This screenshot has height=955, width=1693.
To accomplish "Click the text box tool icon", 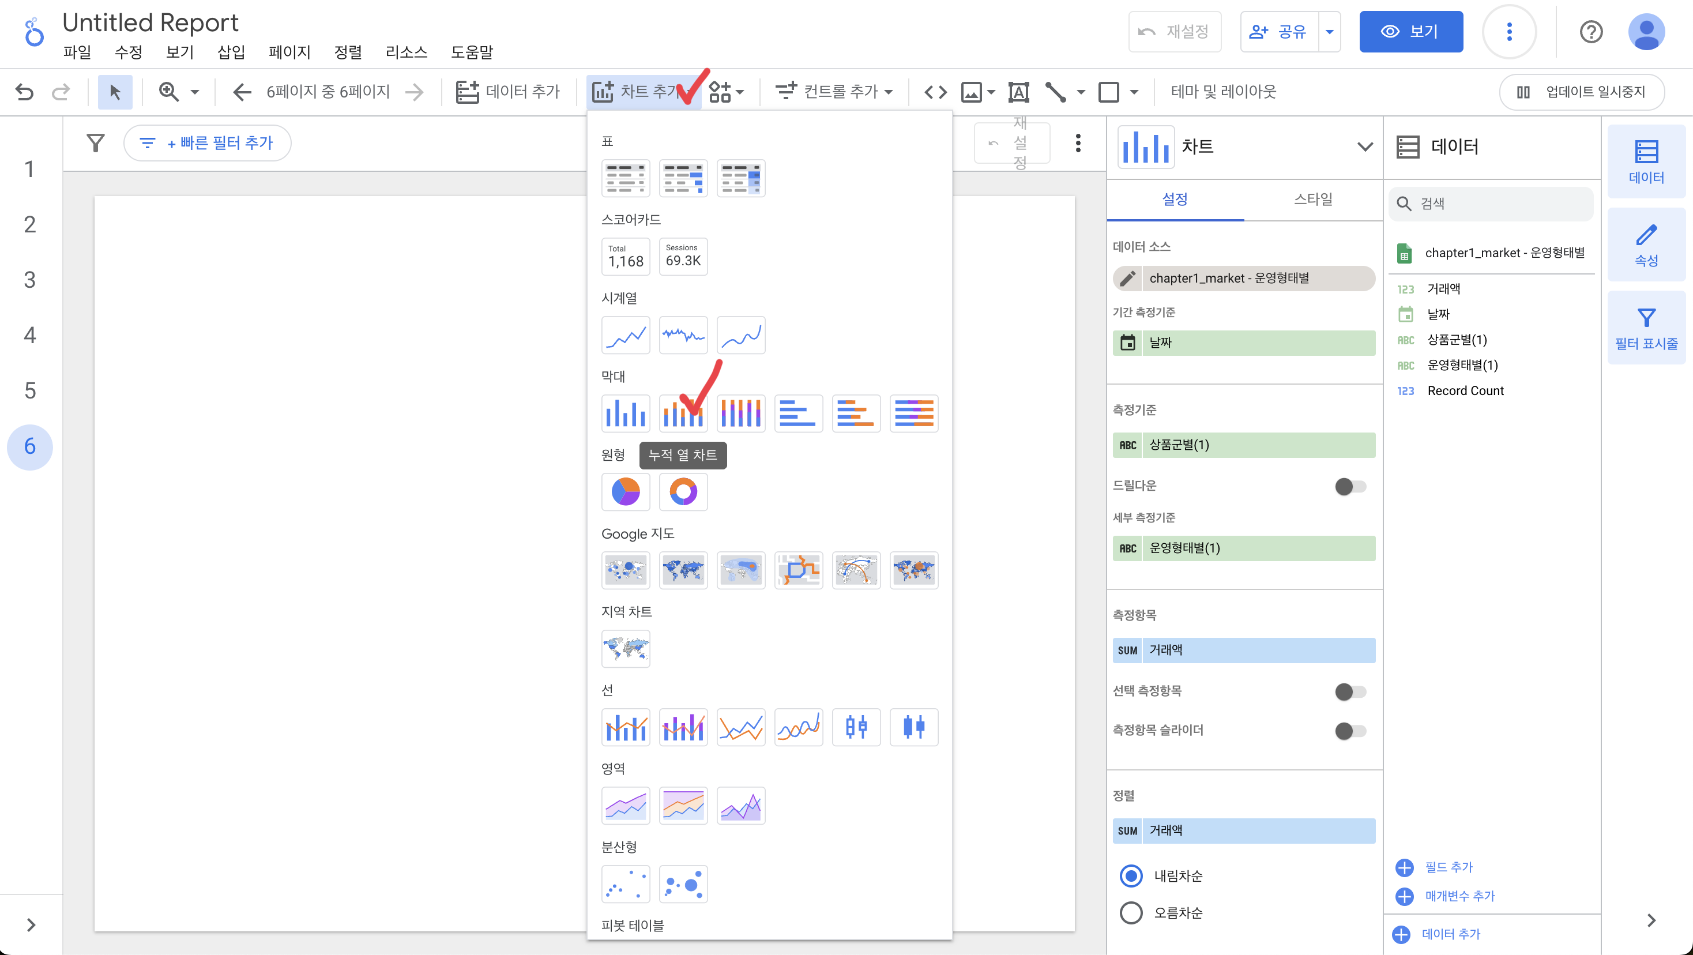I will pos(1018,92).
